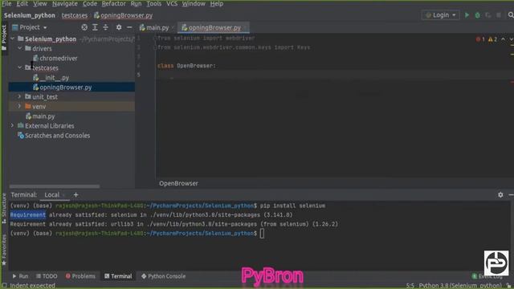Click the error count indicator in editor
Viewport: 514px width, 289px height.
click(x=480, y=39)
